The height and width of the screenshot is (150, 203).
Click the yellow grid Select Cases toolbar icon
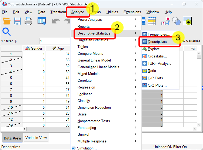pyautogui.click(x=152, y=21)
